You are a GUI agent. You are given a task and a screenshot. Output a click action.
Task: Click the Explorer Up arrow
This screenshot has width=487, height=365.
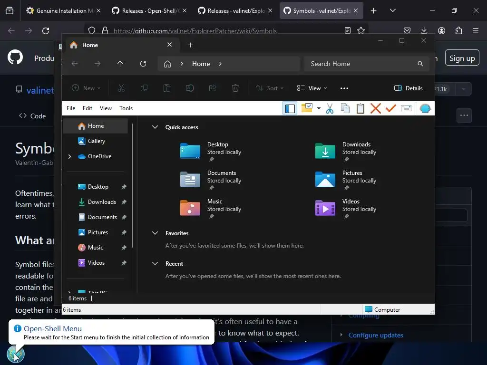pos(120,64)
